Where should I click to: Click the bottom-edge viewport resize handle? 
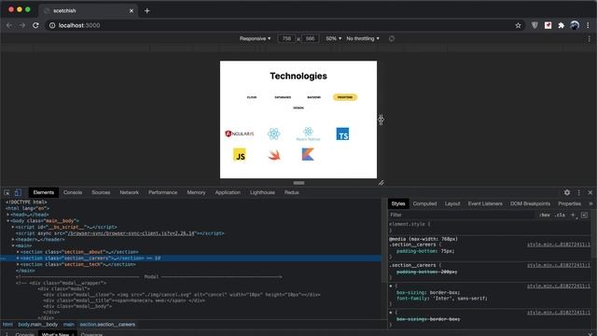[298, 183]
